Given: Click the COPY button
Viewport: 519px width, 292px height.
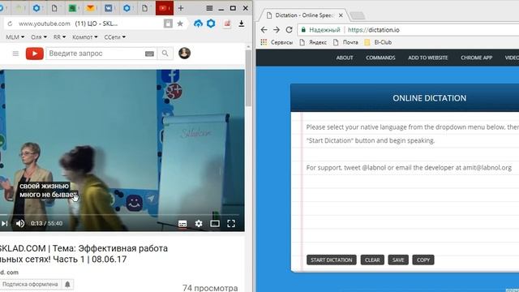Looking at the screenshot, I should (423, 260).
